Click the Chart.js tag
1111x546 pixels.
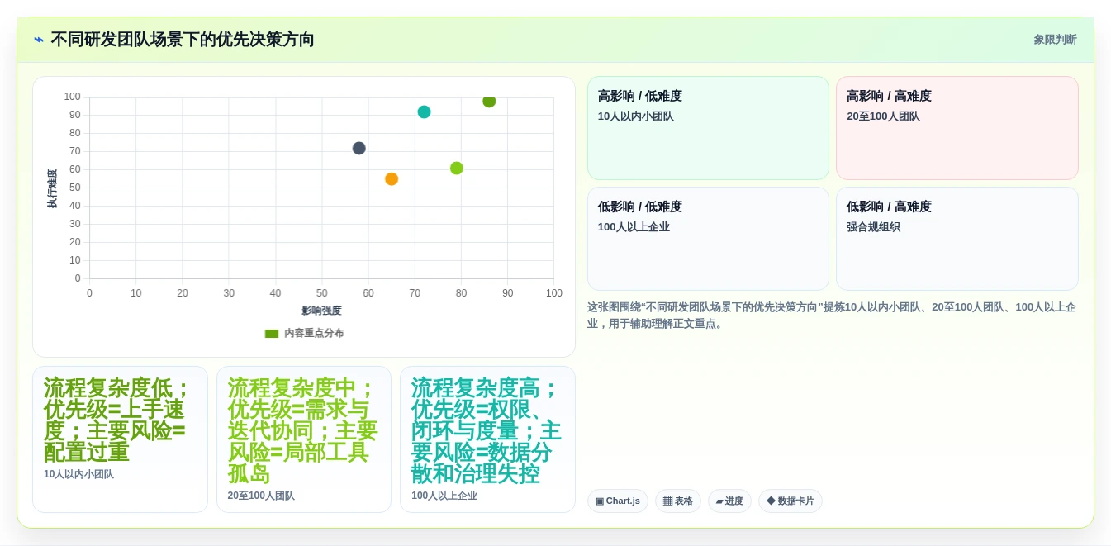coord(618,501)
